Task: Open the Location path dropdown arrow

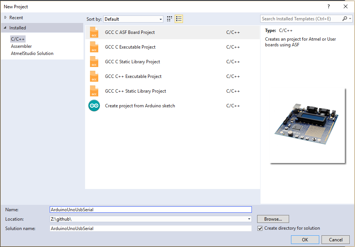Action: [x=249, y=219]
